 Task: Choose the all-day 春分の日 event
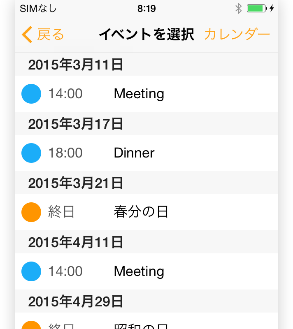[x=146, y=212]
